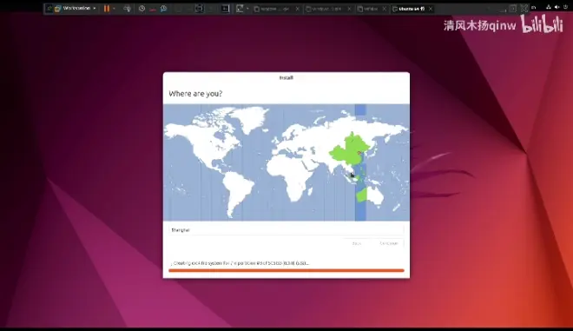Click the revert snapshot icon
The width and height of the screenshot is (573, 331).
click(153, 9)
